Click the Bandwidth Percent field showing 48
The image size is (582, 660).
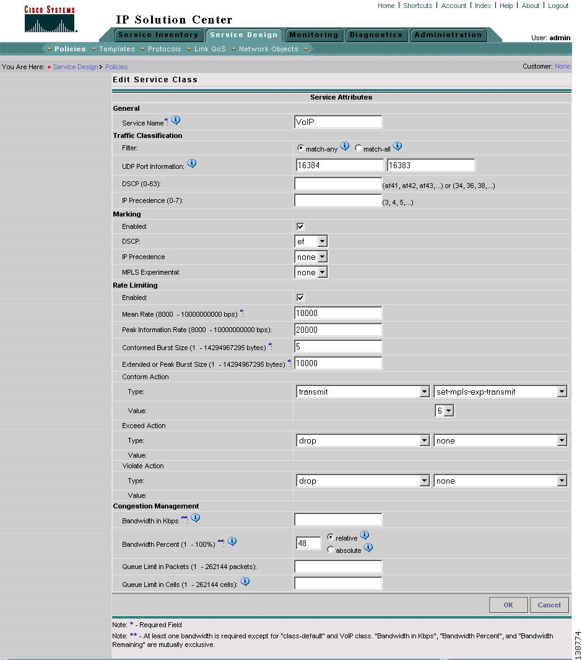pos(308,543)
